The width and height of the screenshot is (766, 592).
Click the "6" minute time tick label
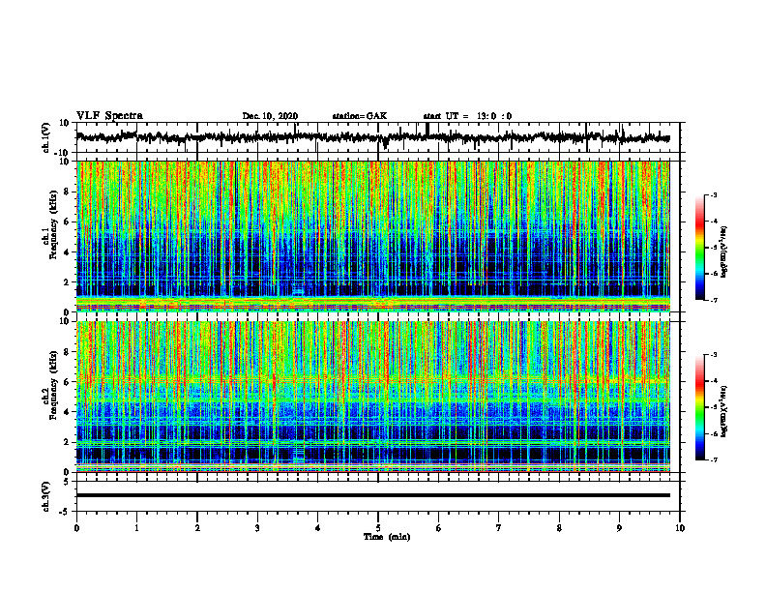439,528
